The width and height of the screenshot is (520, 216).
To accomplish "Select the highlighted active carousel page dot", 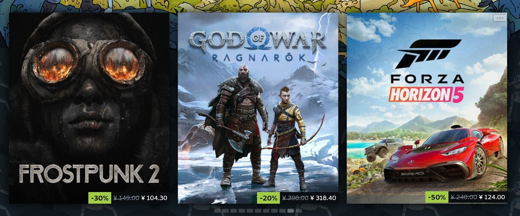I will click(x=290, y=211).
